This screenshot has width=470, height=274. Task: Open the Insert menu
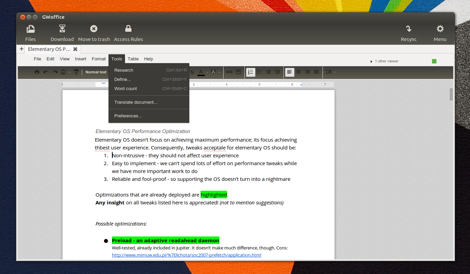coord(80,59)
